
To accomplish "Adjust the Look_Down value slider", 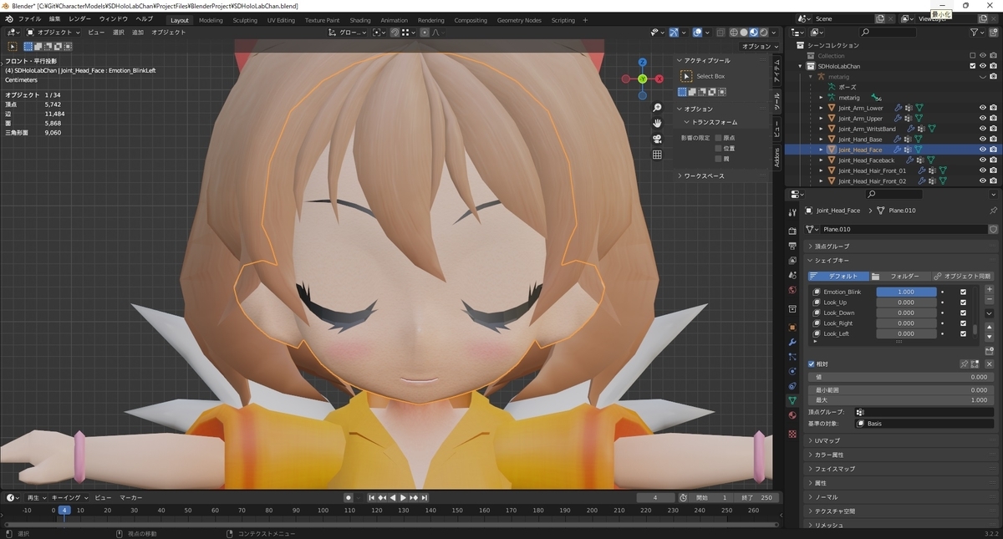I will tap(906, 313).
